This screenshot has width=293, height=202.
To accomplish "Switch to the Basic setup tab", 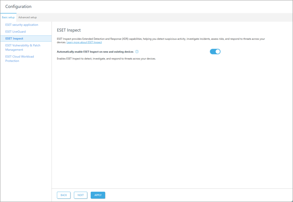I will (x=8, y=17).
